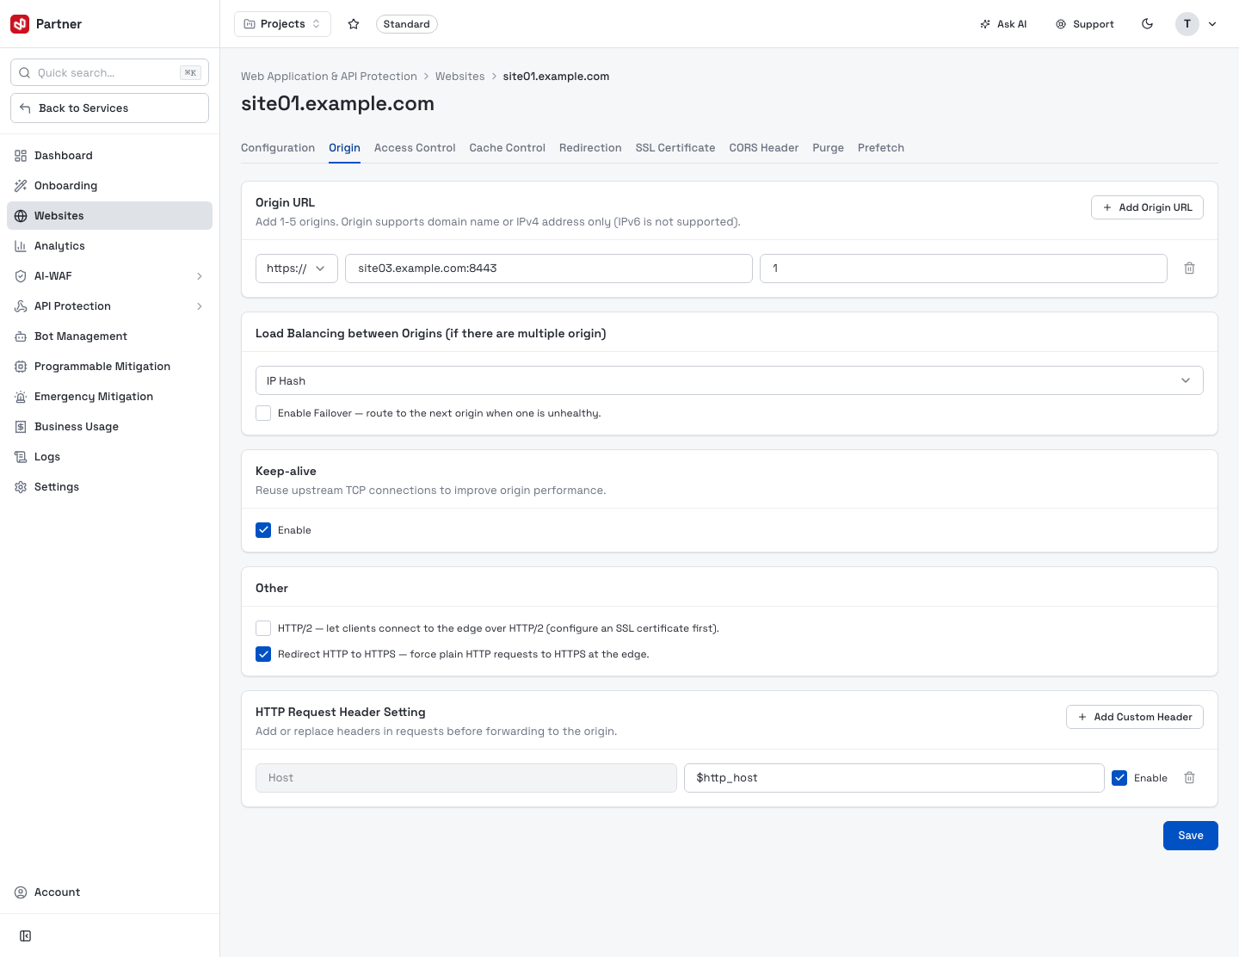
Task: Expand the AI-WAF submenu chevron
Action: pos(200,276)
